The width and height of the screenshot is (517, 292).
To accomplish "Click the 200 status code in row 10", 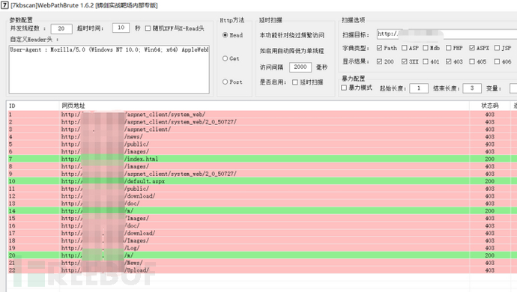I will click(489, 181).
